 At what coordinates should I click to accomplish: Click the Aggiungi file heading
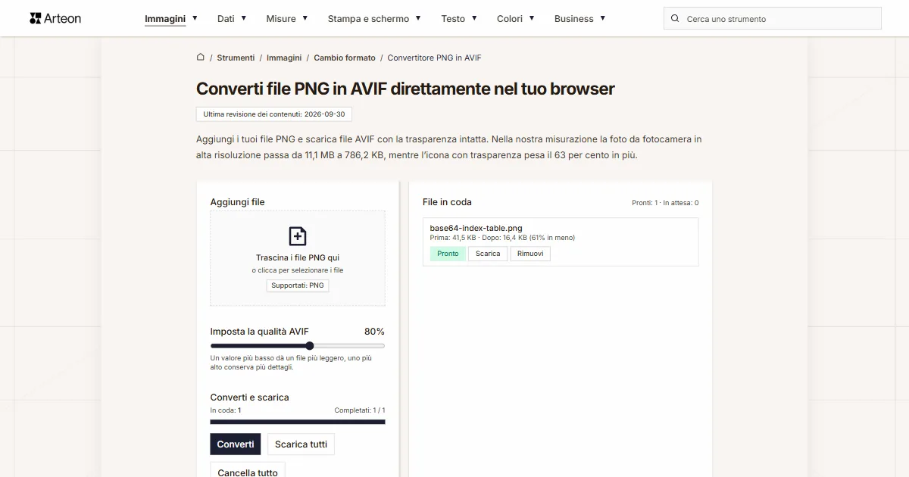[x=238, y=202]
